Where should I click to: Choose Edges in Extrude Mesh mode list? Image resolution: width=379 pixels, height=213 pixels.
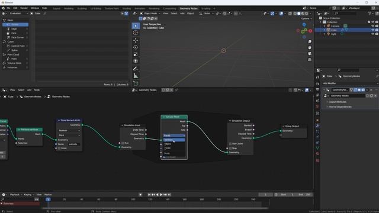pyautogui.click(x=174, y=144)
